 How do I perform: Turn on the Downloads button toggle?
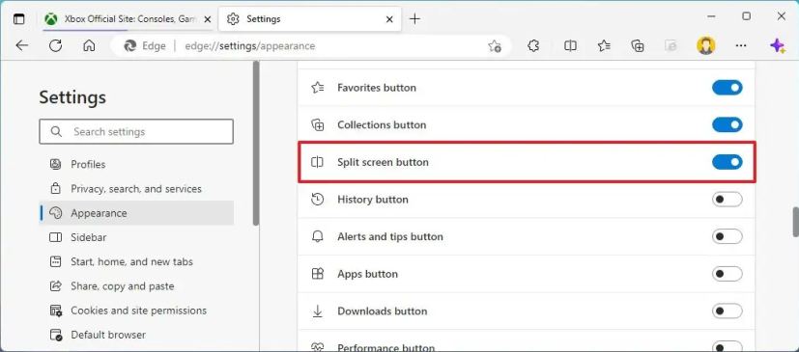[x=728, y=311]
